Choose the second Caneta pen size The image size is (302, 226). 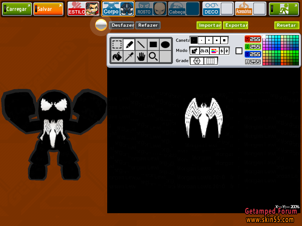[x=202, y=40]
